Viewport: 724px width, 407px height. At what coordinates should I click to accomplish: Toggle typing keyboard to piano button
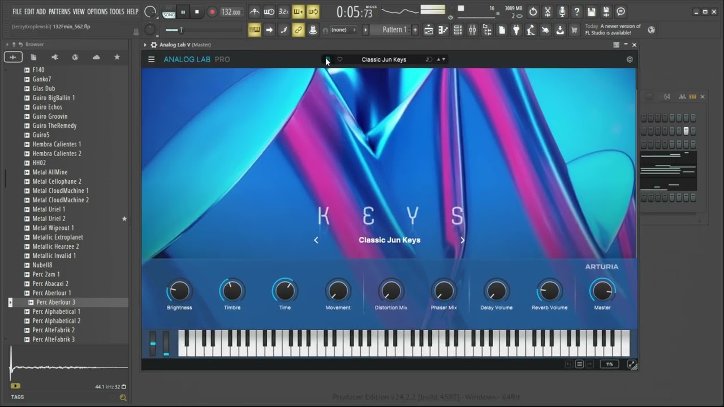click(x=255, y=30)
